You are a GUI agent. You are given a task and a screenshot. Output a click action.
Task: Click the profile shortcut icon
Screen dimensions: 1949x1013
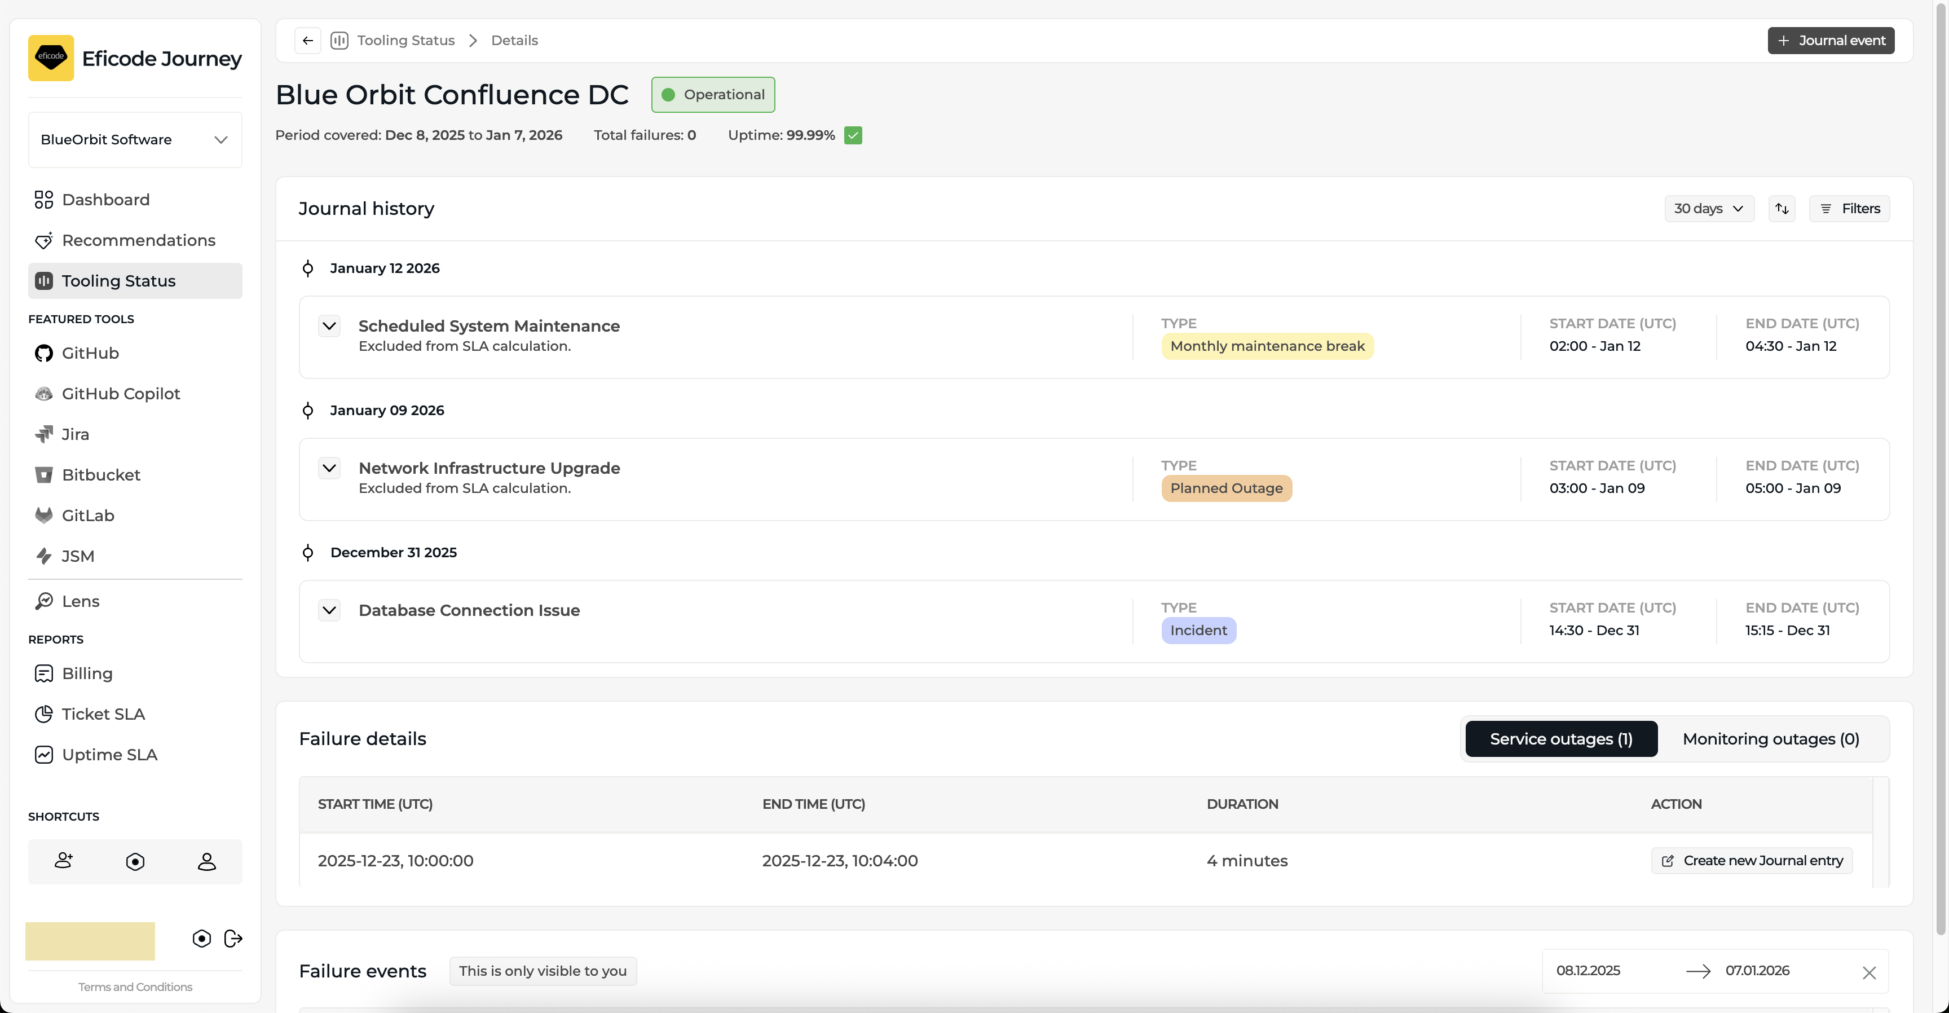[206, 861]
